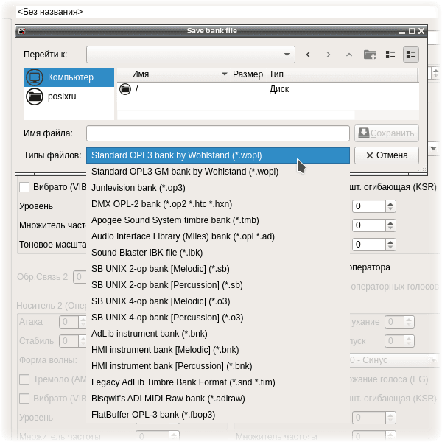The height and width of the screenshot is (442, 442).
Task: Go back in file dialog navigation
Action: pyautogui.click(x=308, y=54)
